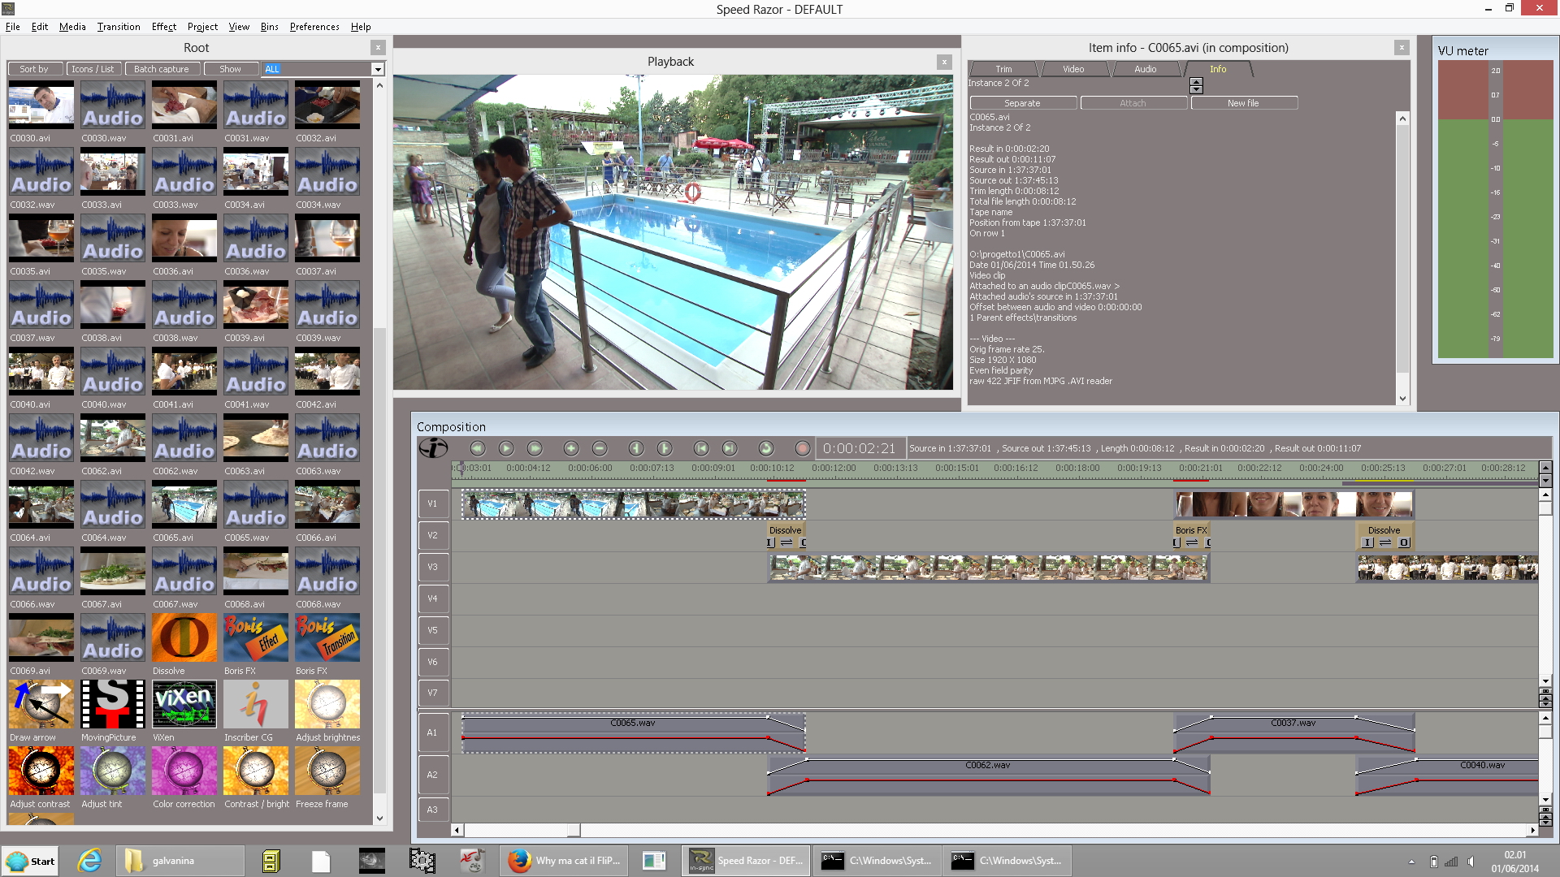The width and height of the screenshot is (1560, 877).
Task: Select the ViXen effect icon in bin
Action: (x=184, y=704)
